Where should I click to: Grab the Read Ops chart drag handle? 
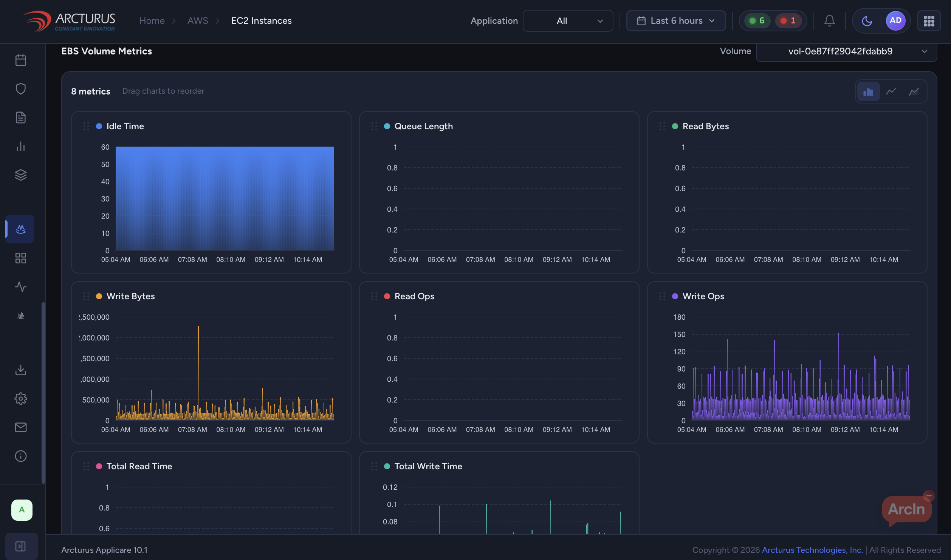click(x=374, y=296)
